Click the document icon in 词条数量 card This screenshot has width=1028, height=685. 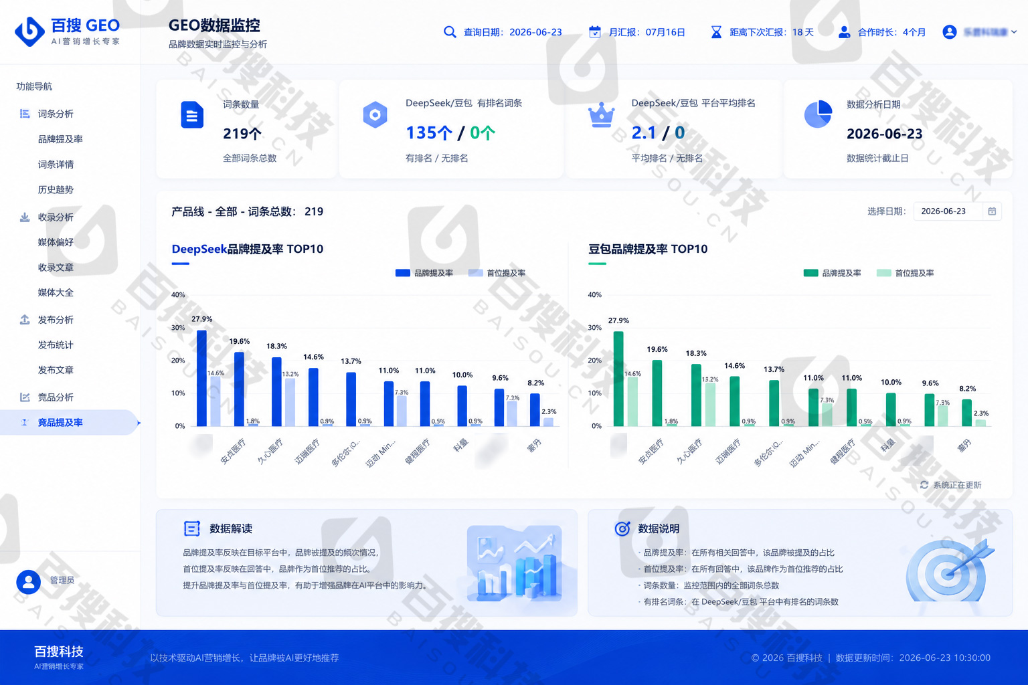(192, 115)
